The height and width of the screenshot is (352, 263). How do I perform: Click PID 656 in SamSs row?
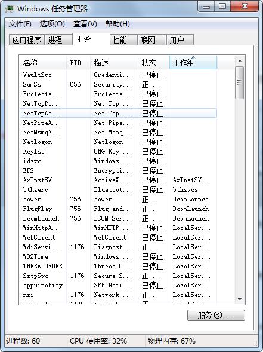75,84
